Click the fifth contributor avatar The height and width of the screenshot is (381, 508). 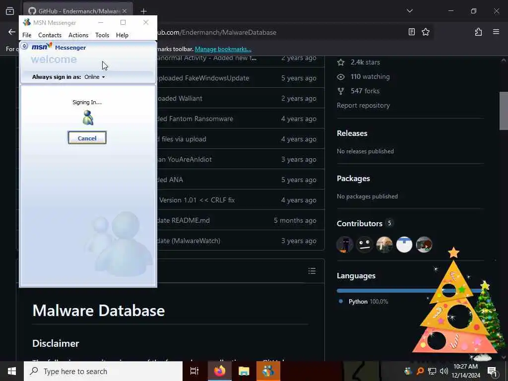[424, 245]
